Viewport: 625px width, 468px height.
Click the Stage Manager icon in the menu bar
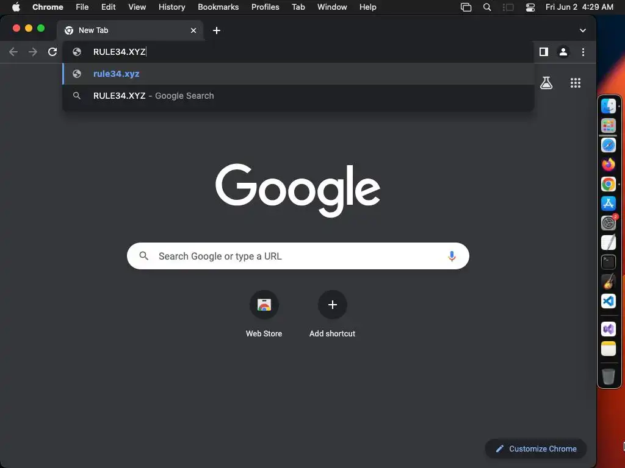pyautogui.click(x=508, y=7)
